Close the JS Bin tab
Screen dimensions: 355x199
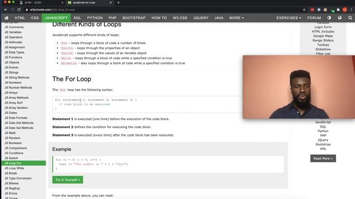click(63, 2)
